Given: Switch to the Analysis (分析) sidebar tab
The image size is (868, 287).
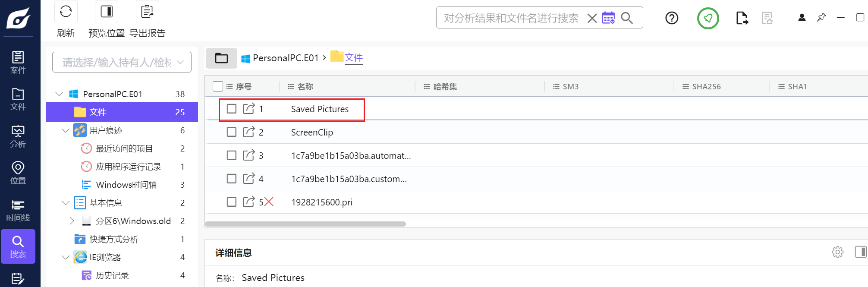Looking at the screenshot, I should click(18, 136).
